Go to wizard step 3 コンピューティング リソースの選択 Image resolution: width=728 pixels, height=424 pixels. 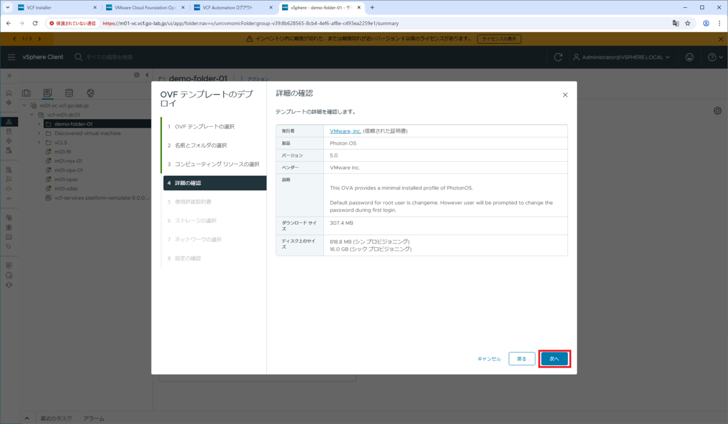click(214, 164)
